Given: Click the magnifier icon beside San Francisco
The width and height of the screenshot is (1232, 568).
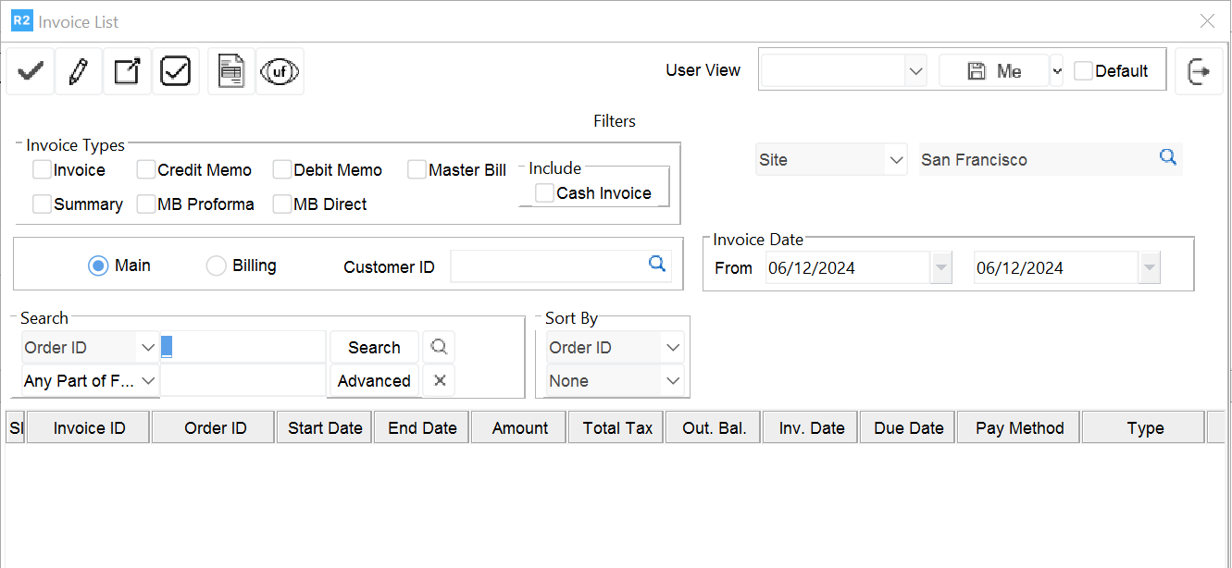Looking at the screenshot, I should [1168, 158].
